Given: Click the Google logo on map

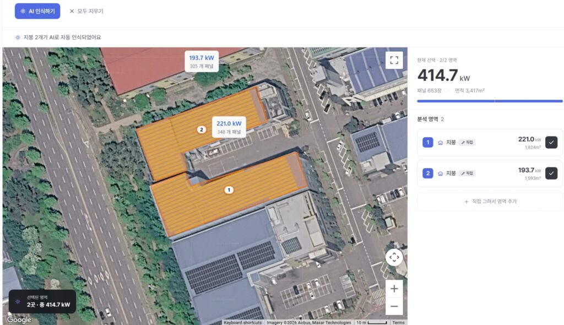Looking at the screenshot, I should pyautogui.click(x=19, y=319).
